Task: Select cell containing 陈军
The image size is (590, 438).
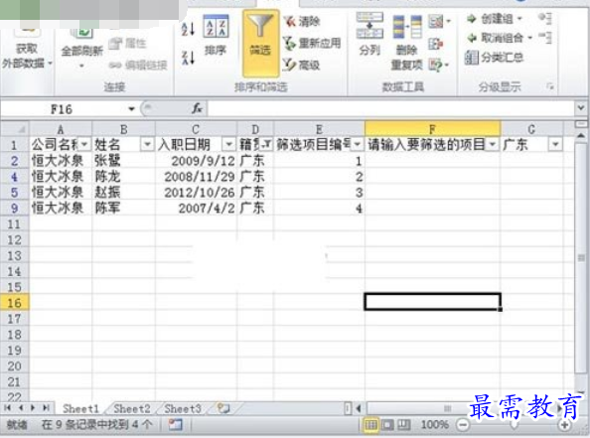Action: (123, 208)
